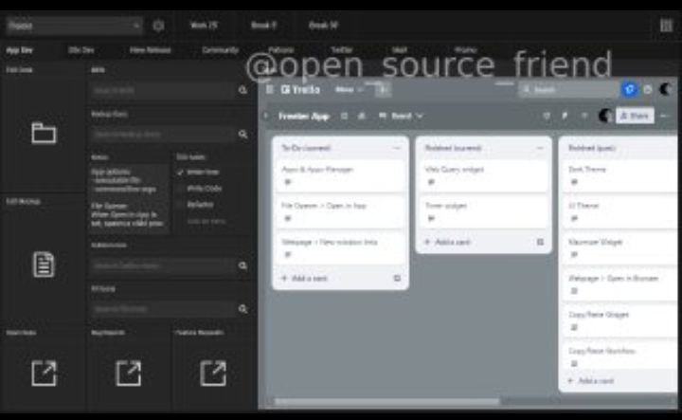Click magnifier of the third search widget
The image size is (682, 420).
242,265
